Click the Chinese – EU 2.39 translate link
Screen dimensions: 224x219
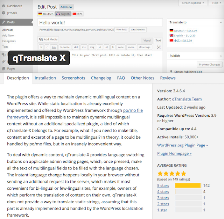[x=183, y=41]
